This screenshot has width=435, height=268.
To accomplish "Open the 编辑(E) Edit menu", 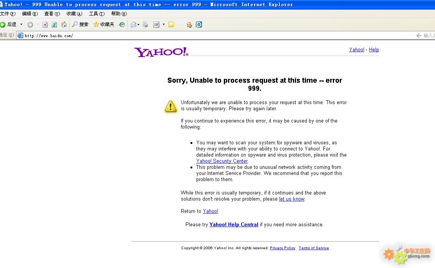I will point(30,14).
